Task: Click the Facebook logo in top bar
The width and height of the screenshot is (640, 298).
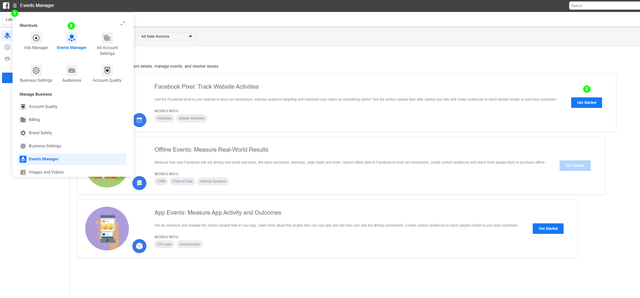Action: pyautogui.click(x=6, y=6)
